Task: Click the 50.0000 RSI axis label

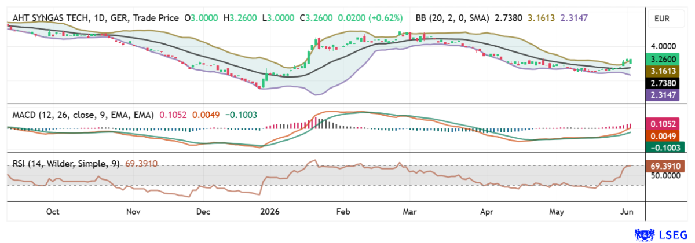Action: [x=665, y=174]
